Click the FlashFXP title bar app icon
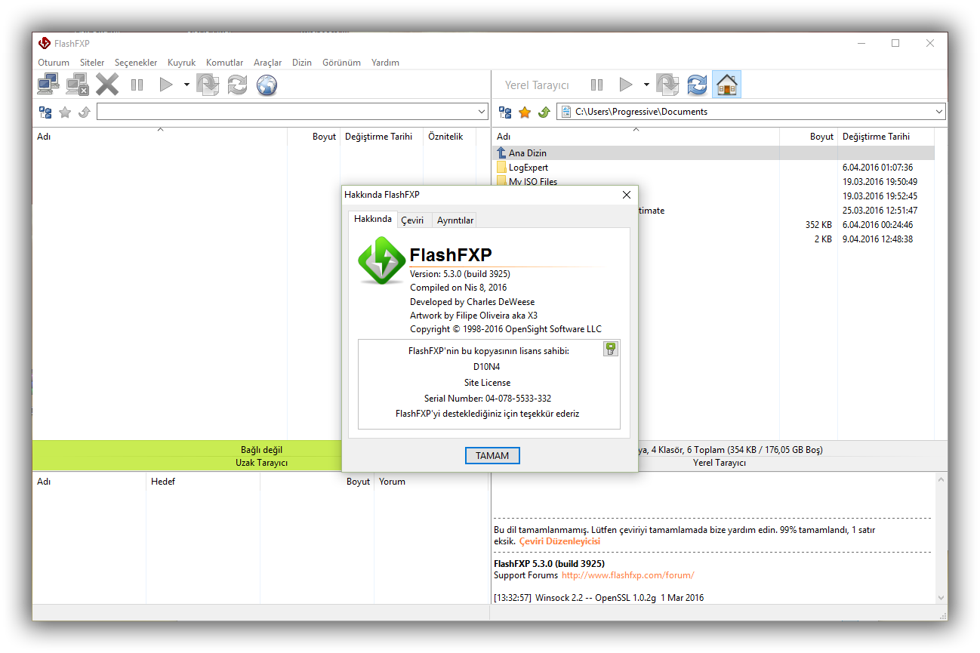The height and width of the screenshot is (653, 980). (x=45, y=43)
